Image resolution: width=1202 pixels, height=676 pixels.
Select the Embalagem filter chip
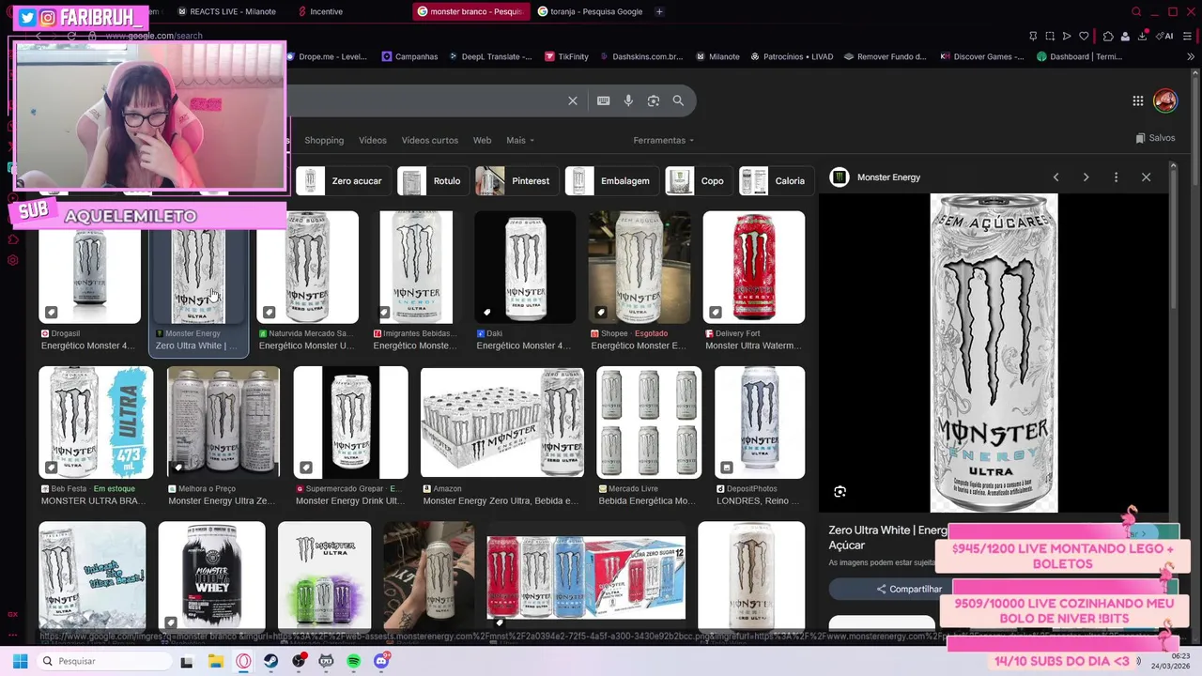pyautogui.click(x=610, y=180)
